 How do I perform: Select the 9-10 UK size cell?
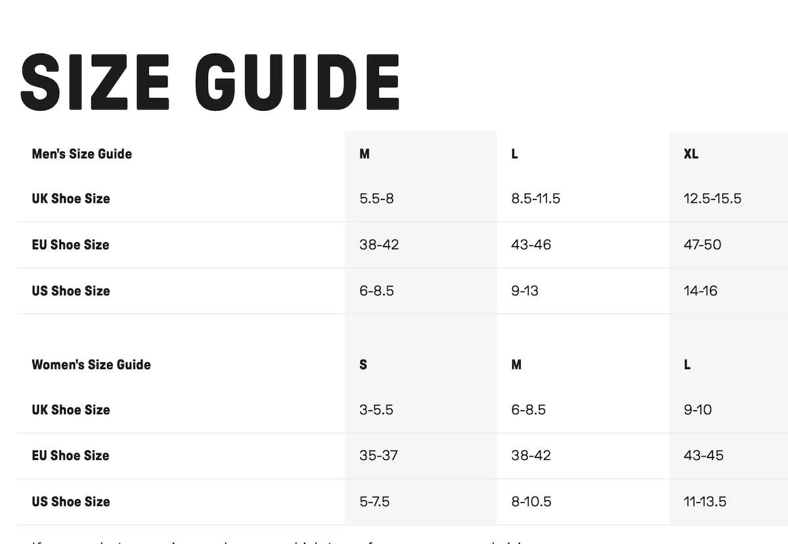pyautogui.click(x=697, y=410)
